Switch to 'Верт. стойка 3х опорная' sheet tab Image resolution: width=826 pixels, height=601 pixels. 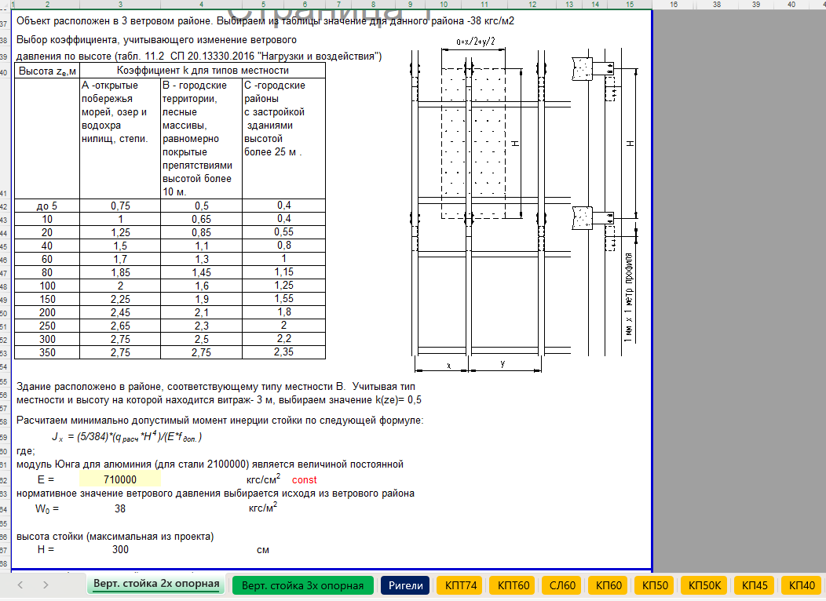(302, 586)
